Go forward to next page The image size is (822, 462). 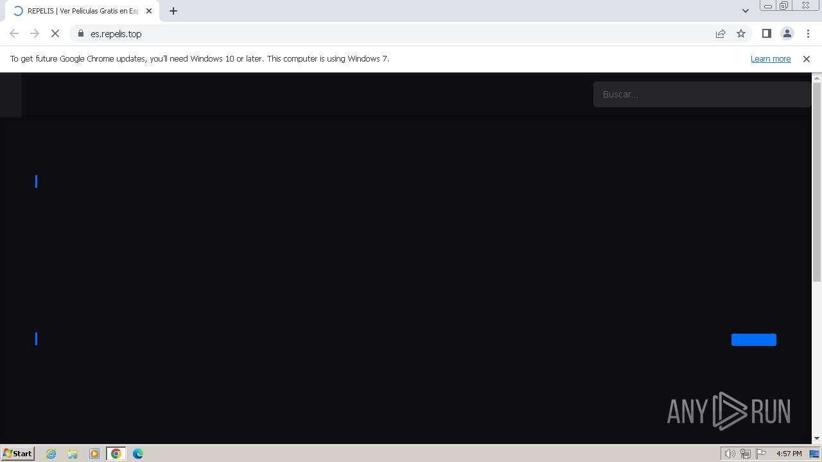[35, 34]
